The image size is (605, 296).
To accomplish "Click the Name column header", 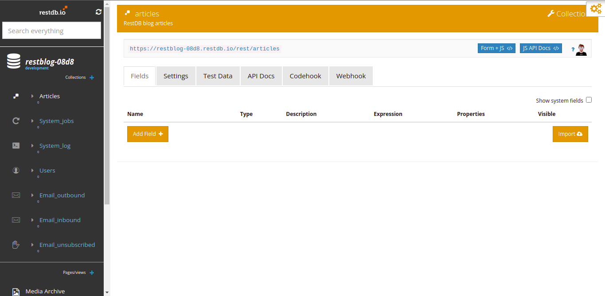I will tap(135, 114).
